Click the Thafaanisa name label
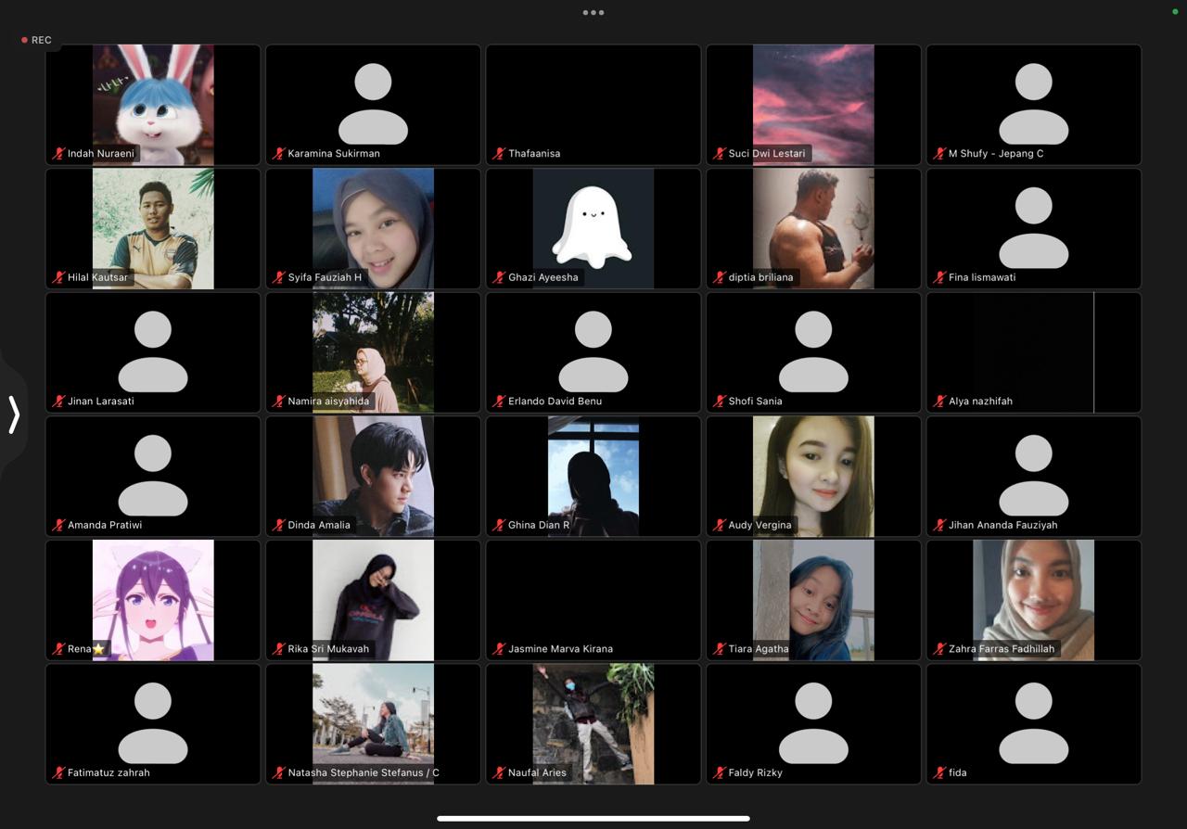 tap(534, 154)
